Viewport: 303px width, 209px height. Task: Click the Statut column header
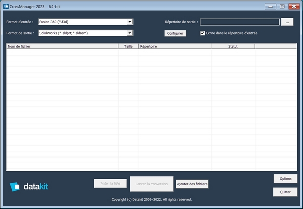[x=233, y=46]
